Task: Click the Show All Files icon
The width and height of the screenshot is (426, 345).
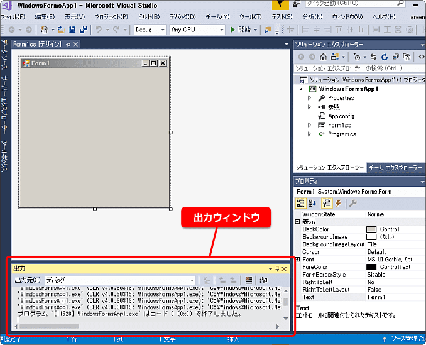Action: click(407, 57)
